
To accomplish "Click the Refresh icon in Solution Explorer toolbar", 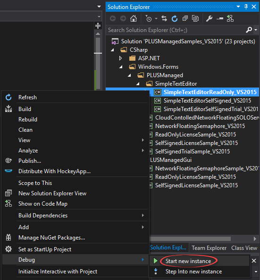I will point(175,18).
